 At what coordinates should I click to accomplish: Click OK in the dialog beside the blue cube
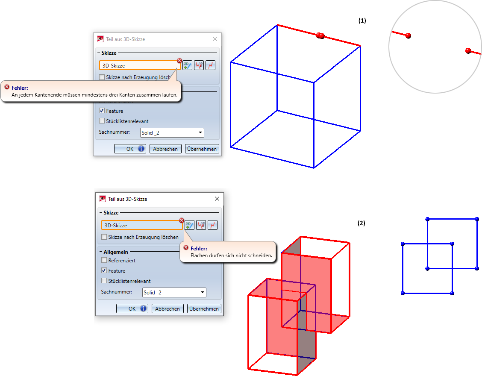pyautogui.click(x=130, y=149)
